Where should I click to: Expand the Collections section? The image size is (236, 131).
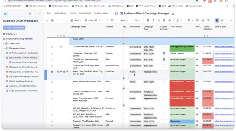pos(4,43)
